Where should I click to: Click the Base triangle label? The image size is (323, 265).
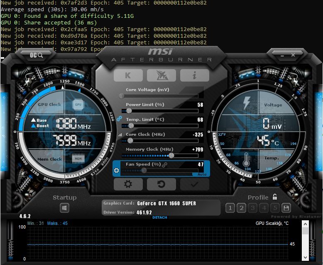[x=39, y=120]
